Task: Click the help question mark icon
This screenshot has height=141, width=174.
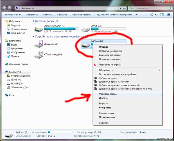Action: click(168, 15)
